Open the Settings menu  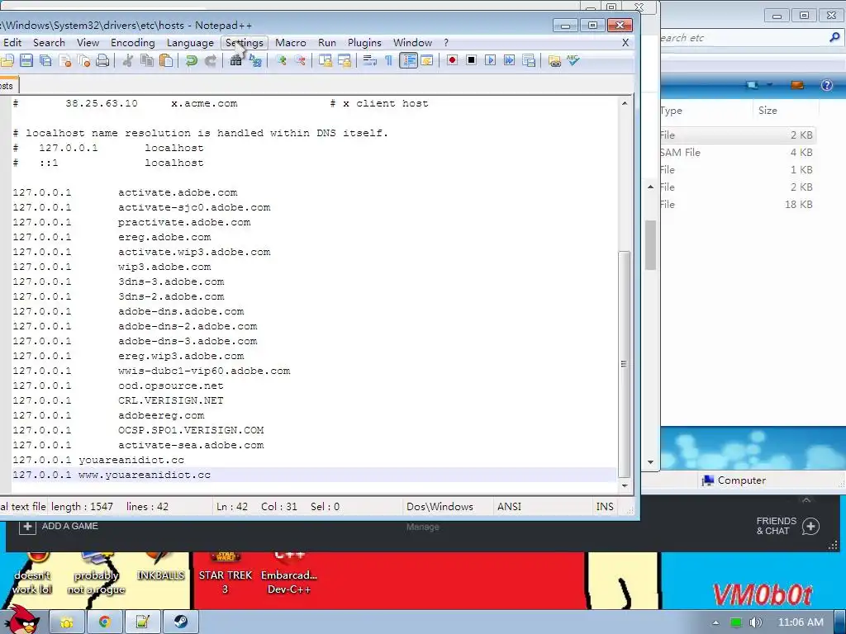click(245, 43)
